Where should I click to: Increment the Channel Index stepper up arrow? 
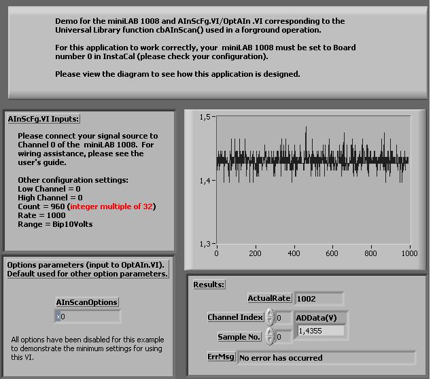pyautogui.click(x=269, y=313)
